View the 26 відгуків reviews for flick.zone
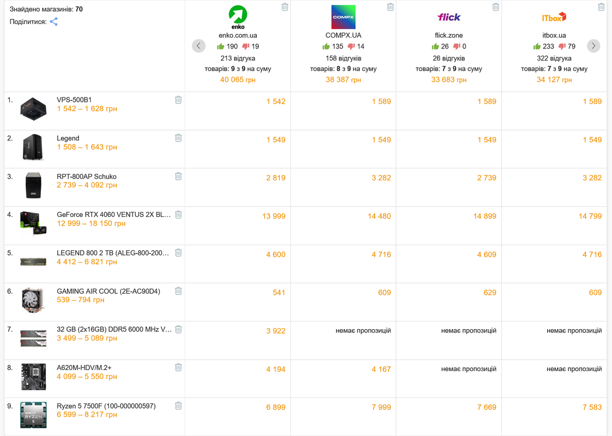The height and width of the screenshot is (436, 612). click(x=449, y=58)
